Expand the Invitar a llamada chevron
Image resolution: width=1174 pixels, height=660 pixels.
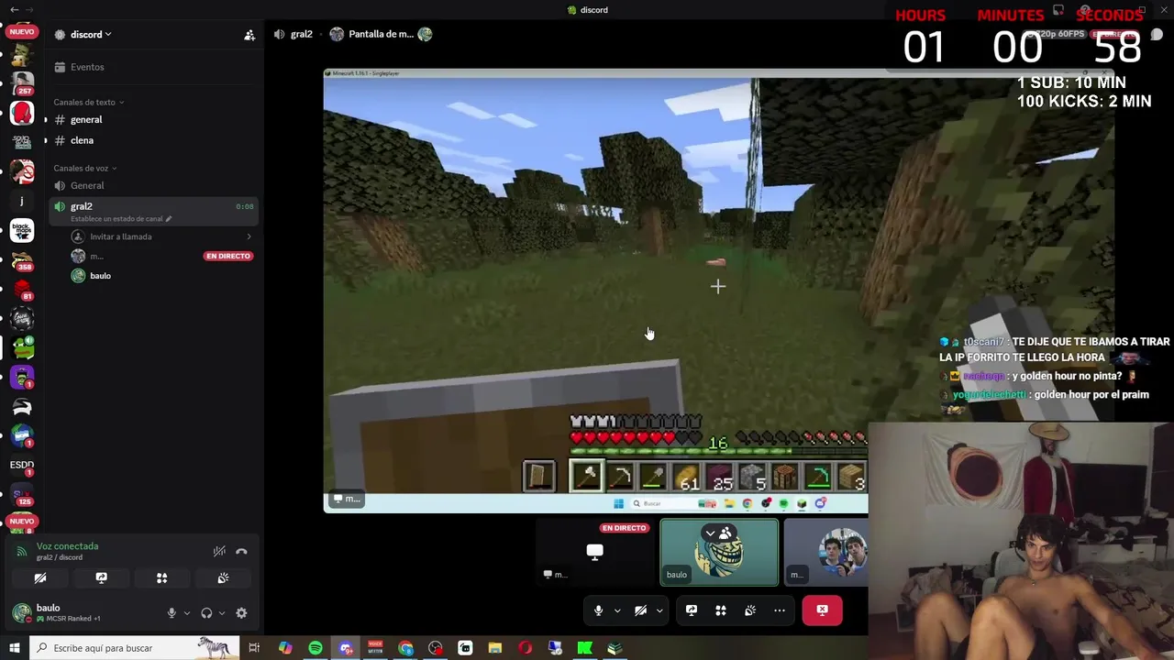pos(249,236)
